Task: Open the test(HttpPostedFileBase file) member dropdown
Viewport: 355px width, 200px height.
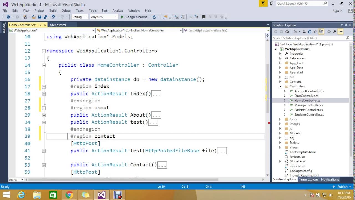Action: (226, 30)
